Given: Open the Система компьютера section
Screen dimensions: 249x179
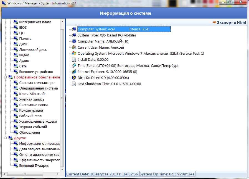Looking at the screenshot, I should 37,83.
